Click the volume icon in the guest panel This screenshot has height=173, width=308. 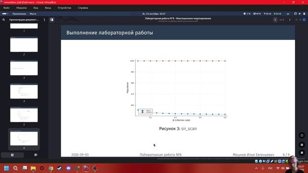(x=300, y=14)
